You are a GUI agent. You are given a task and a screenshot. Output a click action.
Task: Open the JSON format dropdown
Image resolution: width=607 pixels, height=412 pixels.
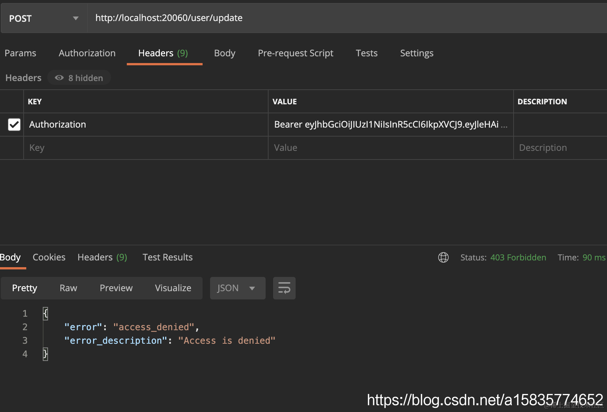(x=238, y=288)
